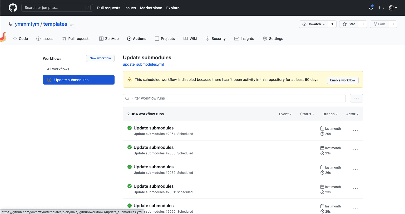Click the Enable workflow button
Viewport: 405px width, 214px height.
click(x=343, y=80)
